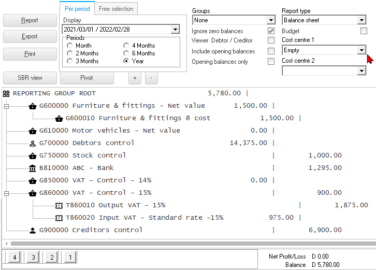
Task: Open the SBR view
Action: [30, 78]
